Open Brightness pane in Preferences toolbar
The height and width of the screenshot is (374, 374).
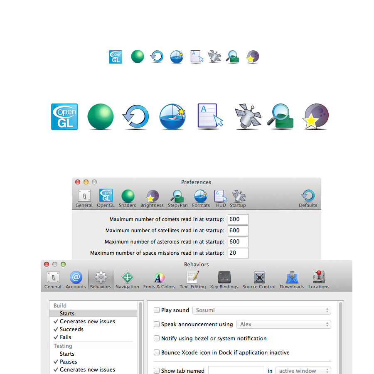coord(152,199)
